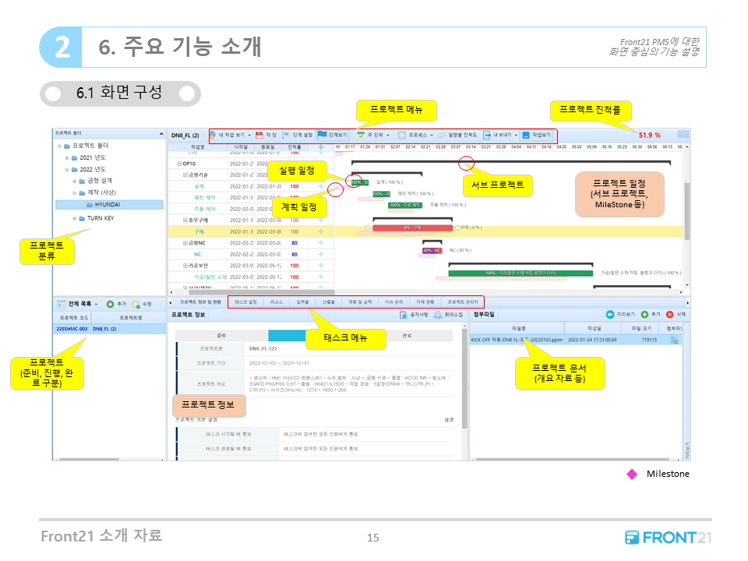Click the plus icon on the 구매 row

point(320,231)
